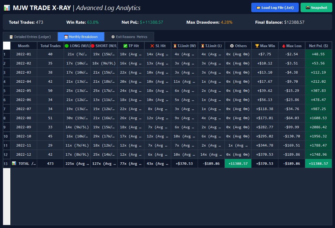The image size is (335, 228).
Task: Click the bar chart app logo icon
Action: pyautogui.click(x=7, y=8)
